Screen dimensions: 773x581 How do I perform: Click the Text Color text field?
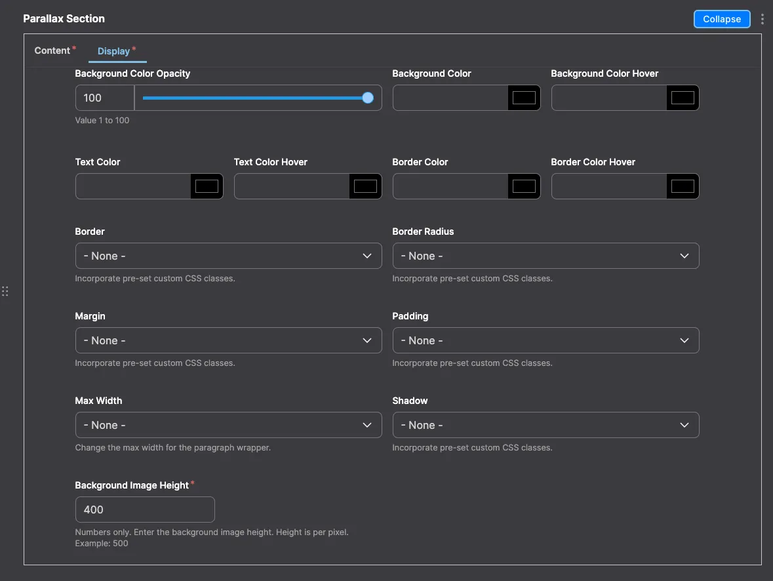tap(132, 186)
